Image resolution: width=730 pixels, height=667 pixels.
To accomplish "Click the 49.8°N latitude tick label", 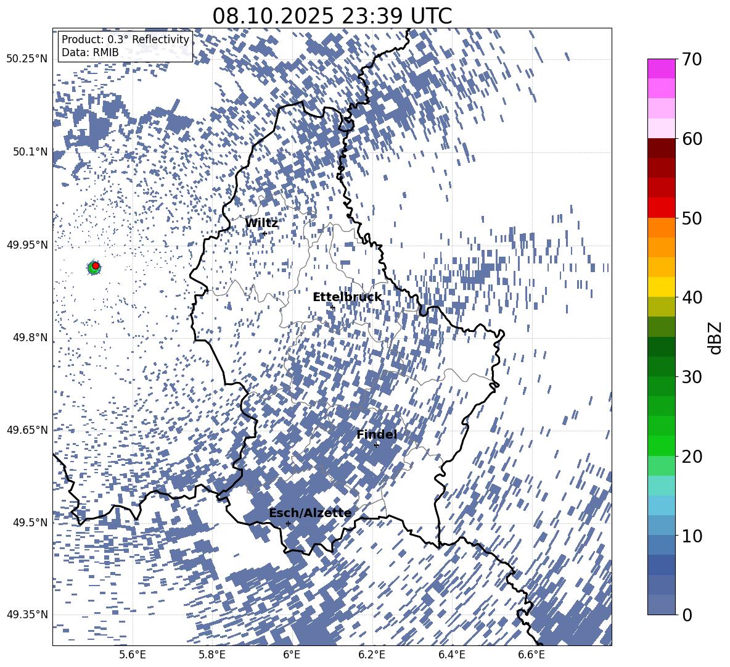I will (30, 338).
